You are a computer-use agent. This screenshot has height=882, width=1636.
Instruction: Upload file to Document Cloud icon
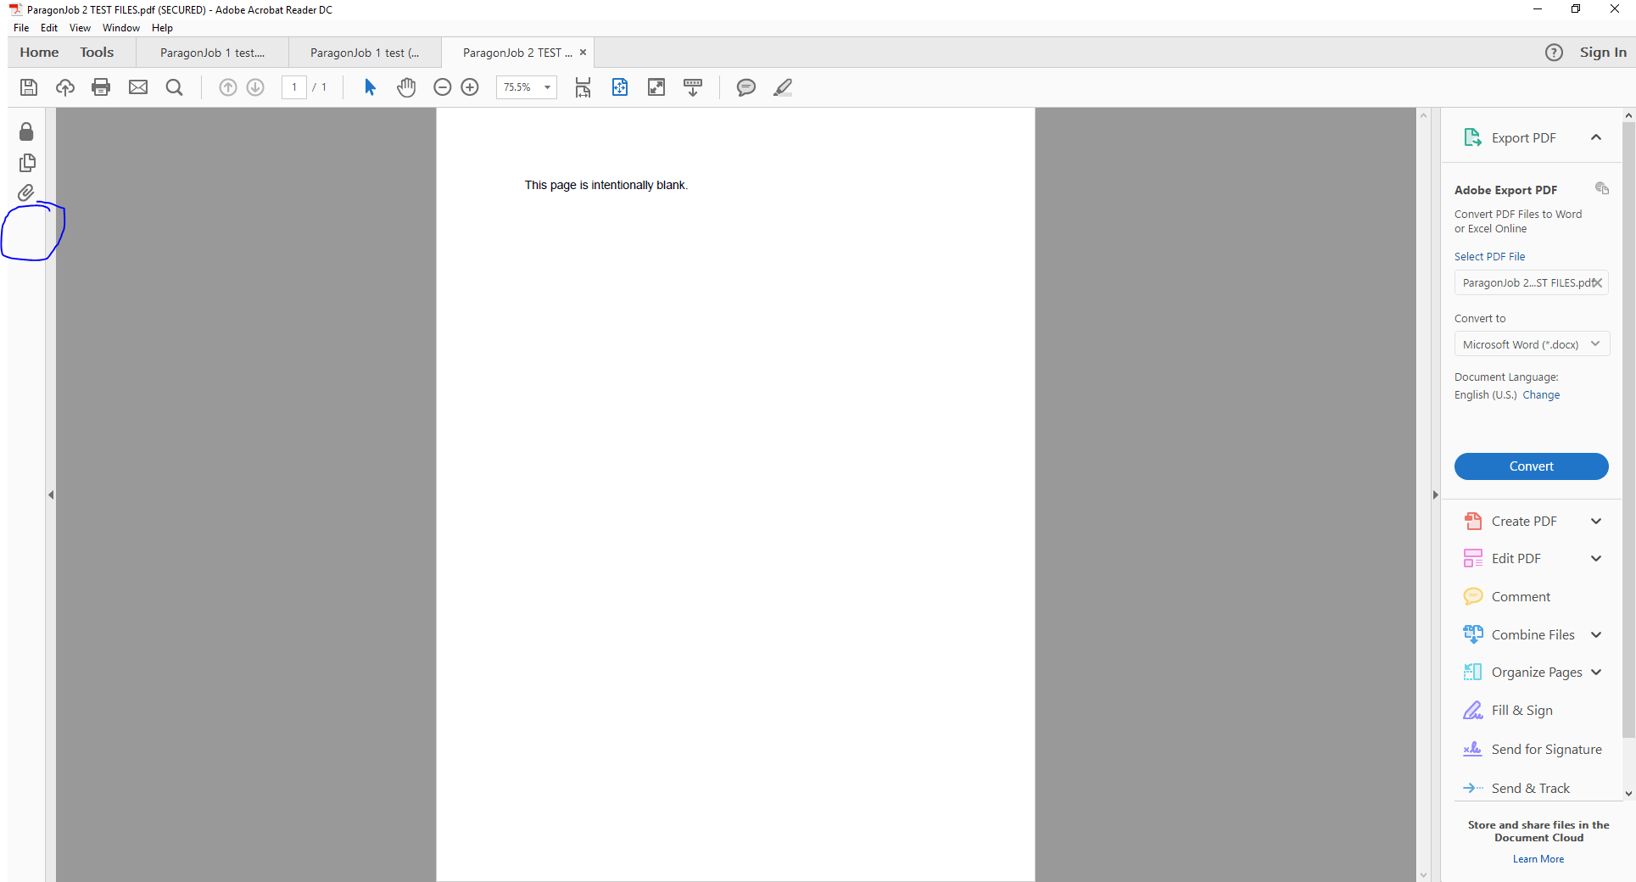[65, 87]
